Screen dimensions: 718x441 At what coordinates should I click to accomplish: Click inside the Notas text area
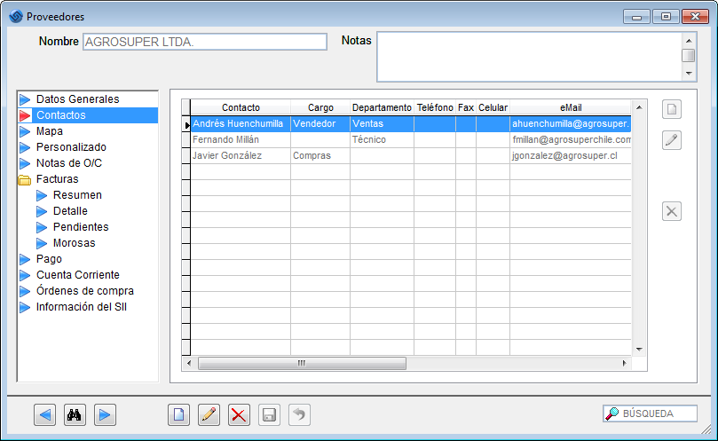click(529, 57)
